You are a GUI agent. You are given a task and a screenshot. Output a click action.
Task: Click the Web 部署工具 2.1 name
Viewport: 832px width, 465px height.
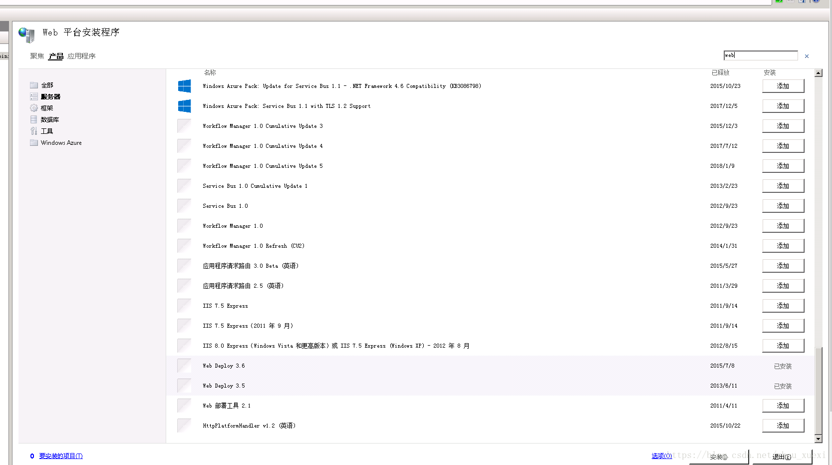coord(227,406)
